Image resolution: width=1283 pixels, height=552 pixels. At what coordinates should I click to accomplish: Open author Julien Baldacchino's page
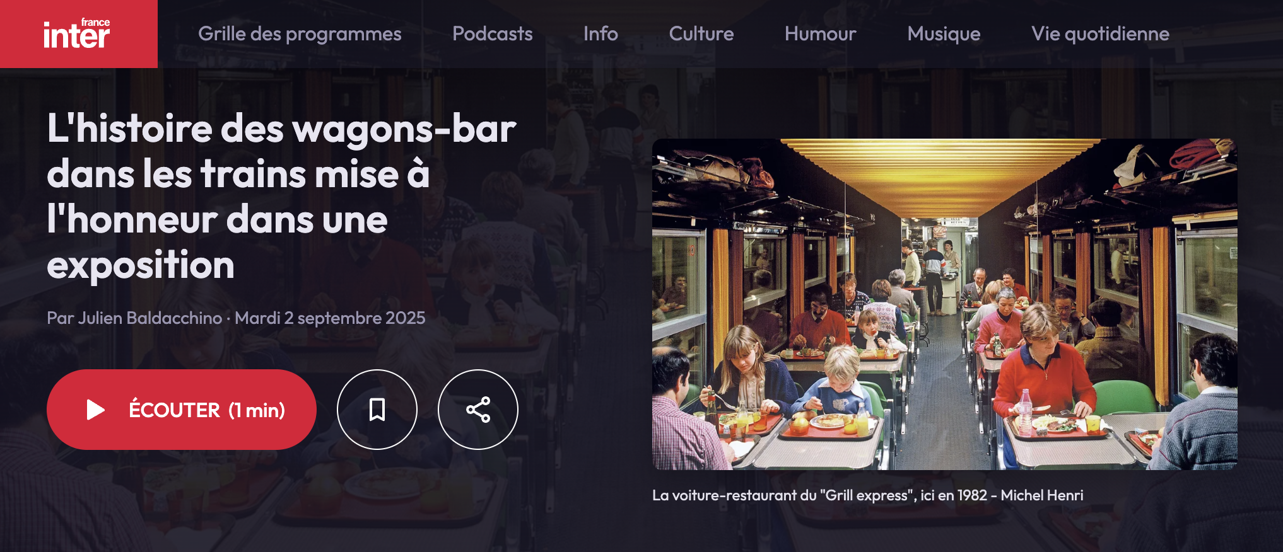click(150, 318)
